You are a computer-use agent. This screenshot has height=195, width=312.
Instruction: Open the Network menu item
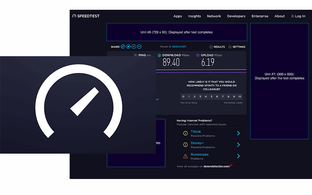(x=214, y=16)
